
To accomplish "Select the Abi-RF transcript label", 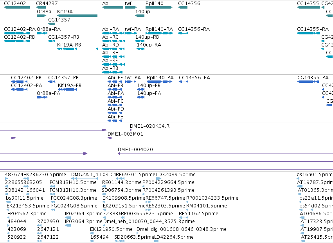I will (110, 61).
